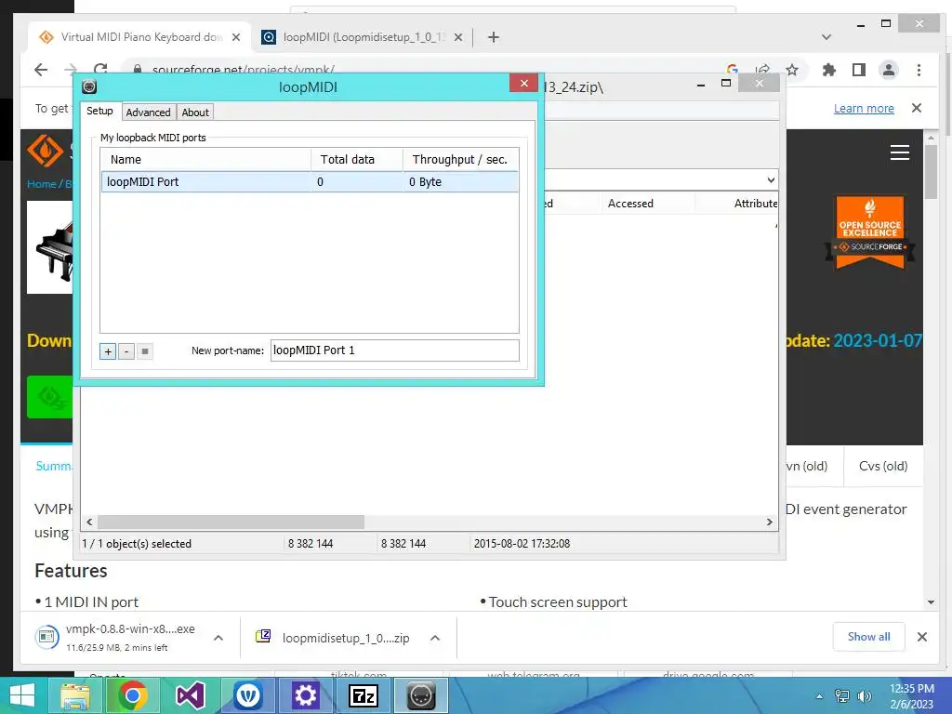Click the 7-Zip scroll right arrow

pos(769,522)
